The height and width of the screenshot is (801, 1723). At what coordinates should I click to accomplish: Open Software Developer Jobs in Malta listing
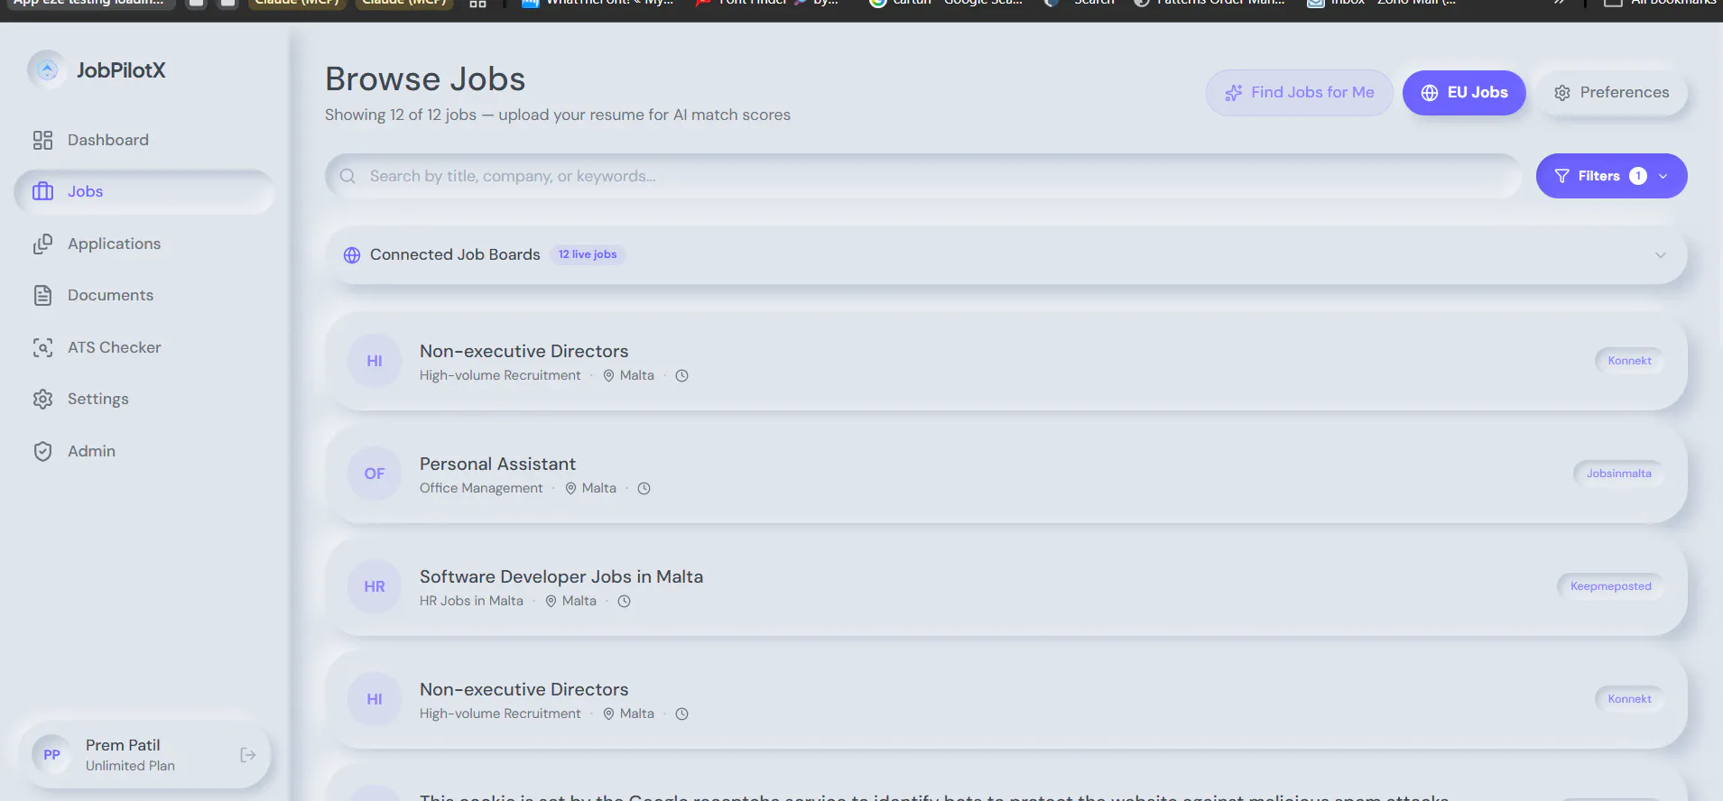click(1005, 587)
